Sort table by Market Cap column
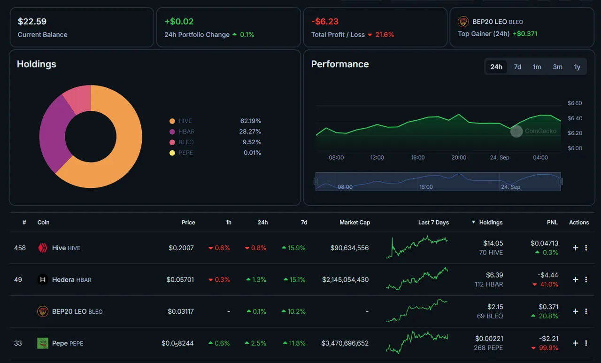Viewport: 601px width, 363px height. click(x=354, y=223)
